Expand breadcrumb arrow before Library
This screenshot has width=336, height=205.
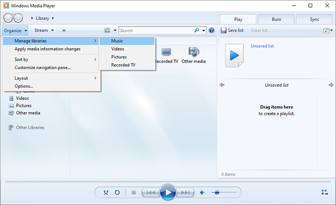[x=32, y=18]
